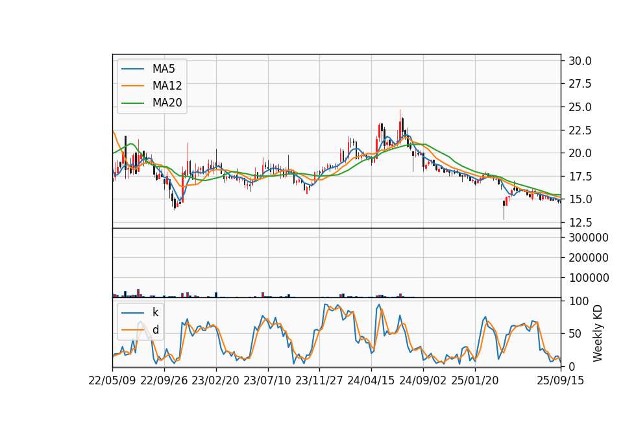This screenshot has width=623, height=448.
Task: Click the d legend label in KD panel
Action: 156,330
